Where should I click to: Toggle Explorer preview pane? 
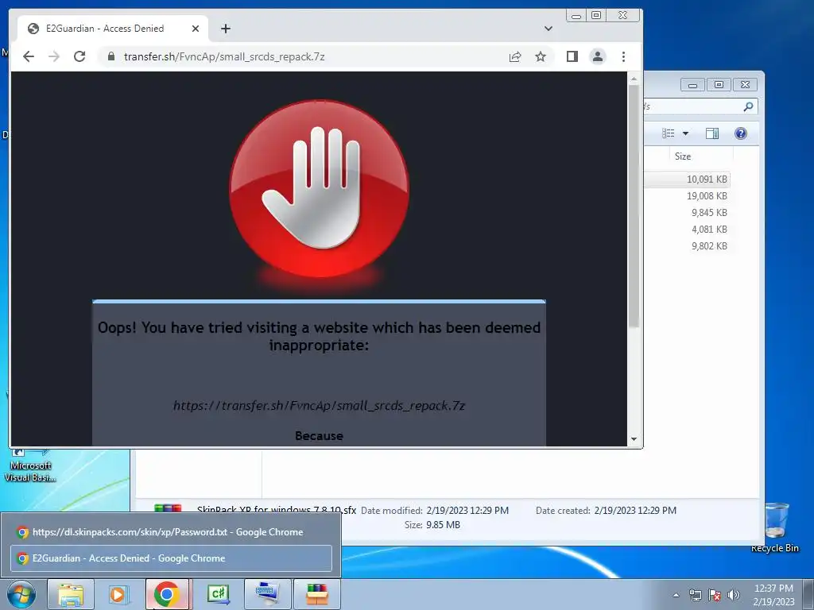(x=712, y=133)
